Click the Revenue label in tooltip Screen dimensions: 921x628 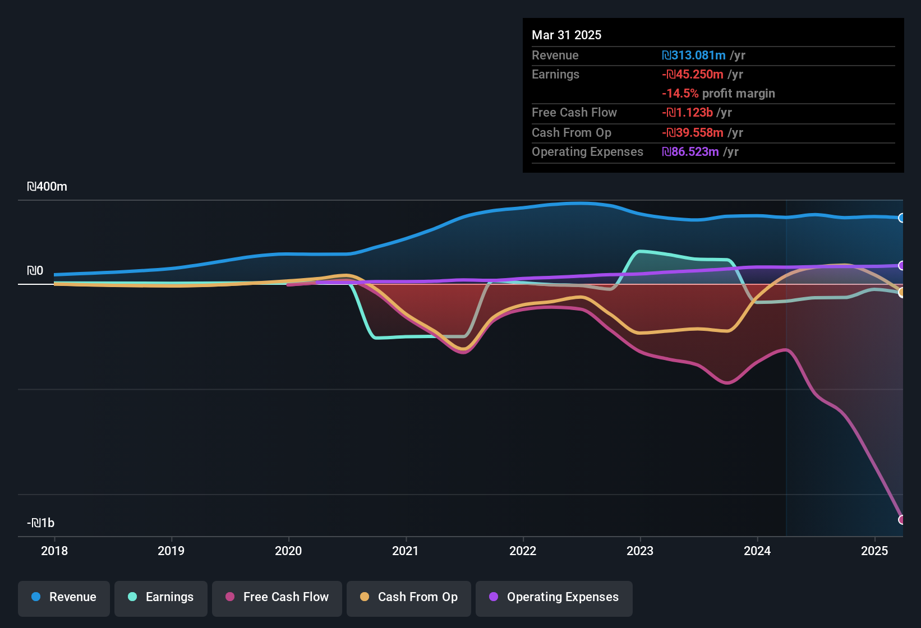(555, 56)
